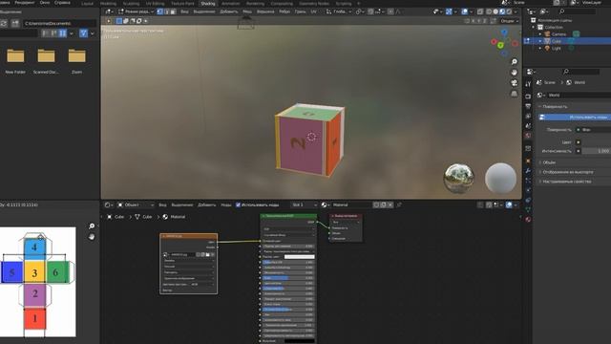Screen dimensions: 611x344
Task: Open the Material properties tab icon
Action: pos(528,220)
